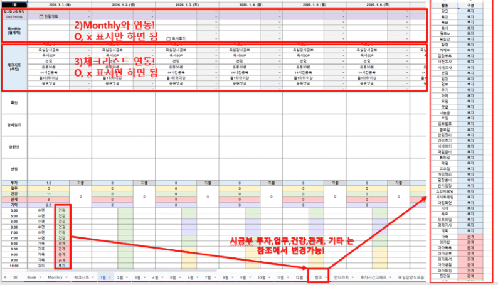Open the 투자시간그래프 sheet tab
The width and height of the screenshot is (498, 285).
coord(373,277)
